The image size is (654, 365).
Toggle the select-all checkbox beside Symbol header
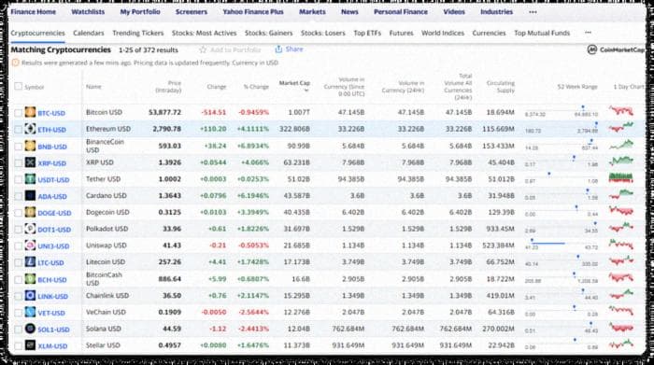pos(18,86)
